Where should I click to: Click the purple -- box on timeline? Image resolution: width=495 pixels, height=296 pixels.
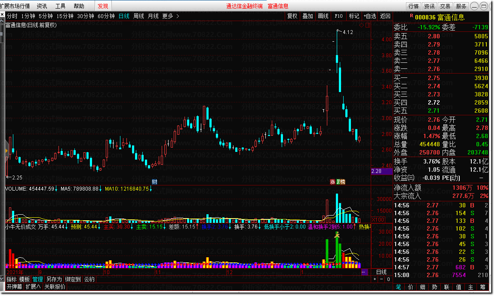(364, 272)
